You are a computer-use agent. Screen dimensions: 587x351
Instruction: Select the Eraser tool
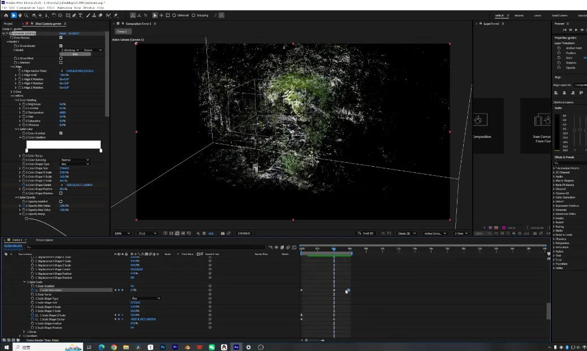click(x=100, y=15)
